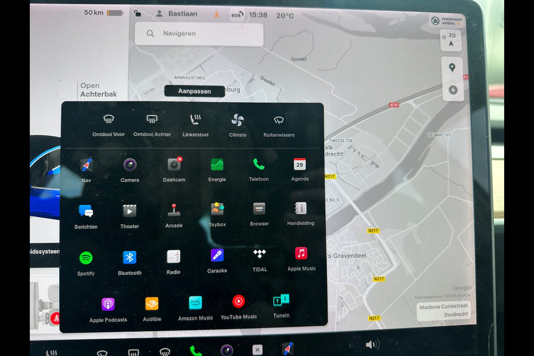Launch Spotify
534x356 pixels.
click(x=86, y=263)
